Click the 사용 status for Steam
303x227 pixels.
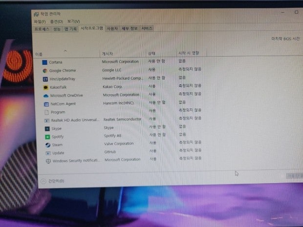pyautogui.click(x=152, y=143)
